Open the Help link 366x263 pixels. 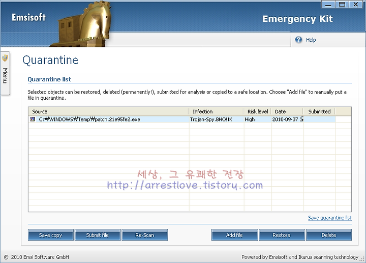[311, 40]
